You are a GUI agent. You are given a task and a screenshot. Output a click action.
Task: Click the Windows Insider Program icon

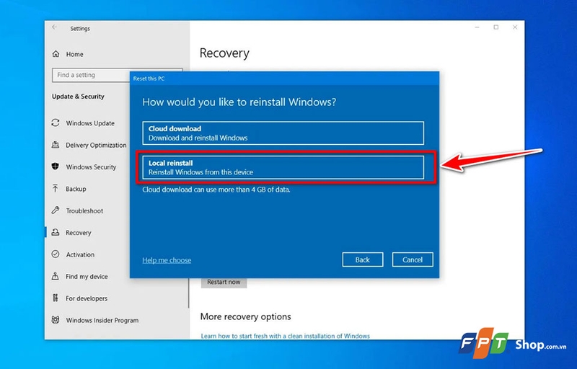(56, 320)
